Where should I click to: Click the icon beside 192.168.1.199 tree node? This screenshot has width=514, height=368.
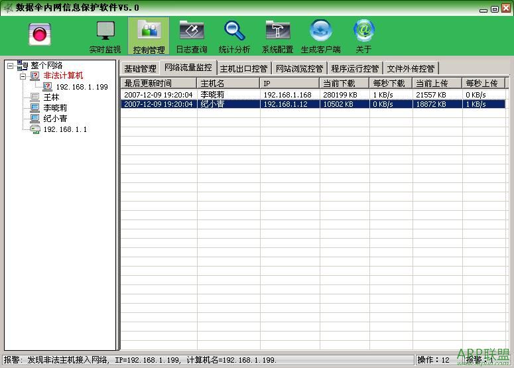(48, 86)
